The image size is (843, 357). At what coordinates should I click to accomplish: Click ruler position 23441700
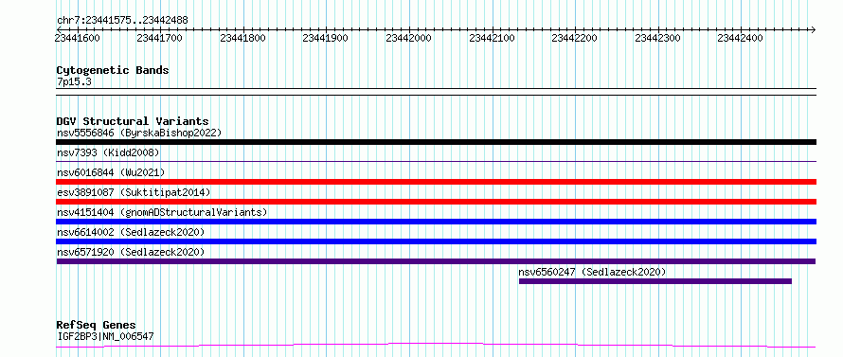pos(160,38)
